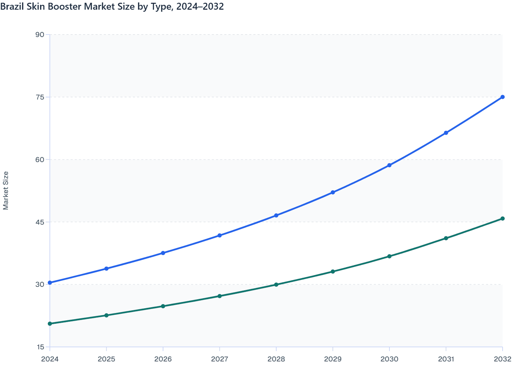Screen dimensions: 522x387
Task: Click the 2032 x-axis label
Action: (x=502, y=359)
